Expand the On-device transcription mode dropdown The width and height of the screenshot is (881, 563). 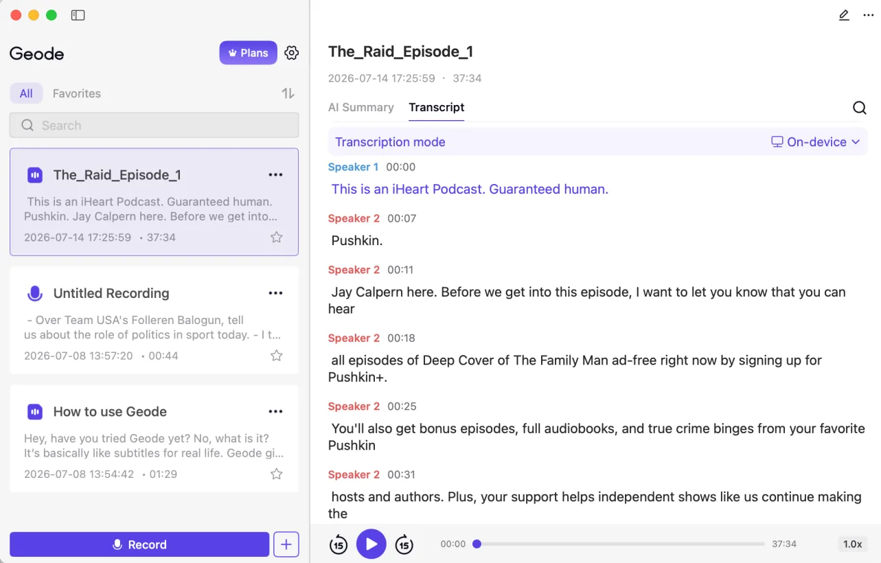816,142
